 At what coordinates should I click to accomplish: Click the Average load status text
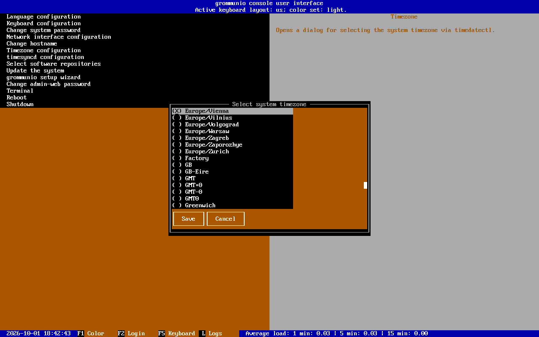click(337, 334)
